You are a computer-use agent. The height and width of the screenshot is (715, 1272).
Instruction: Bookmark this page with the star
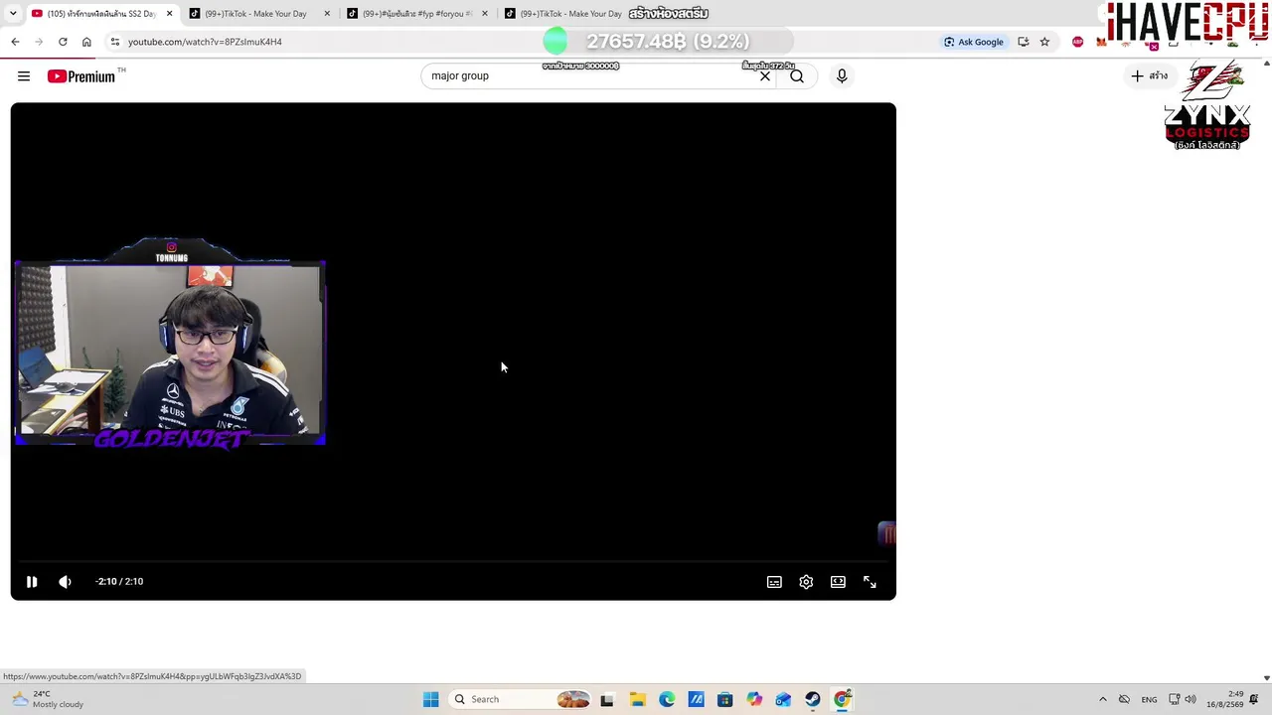tap(1044, 42)
